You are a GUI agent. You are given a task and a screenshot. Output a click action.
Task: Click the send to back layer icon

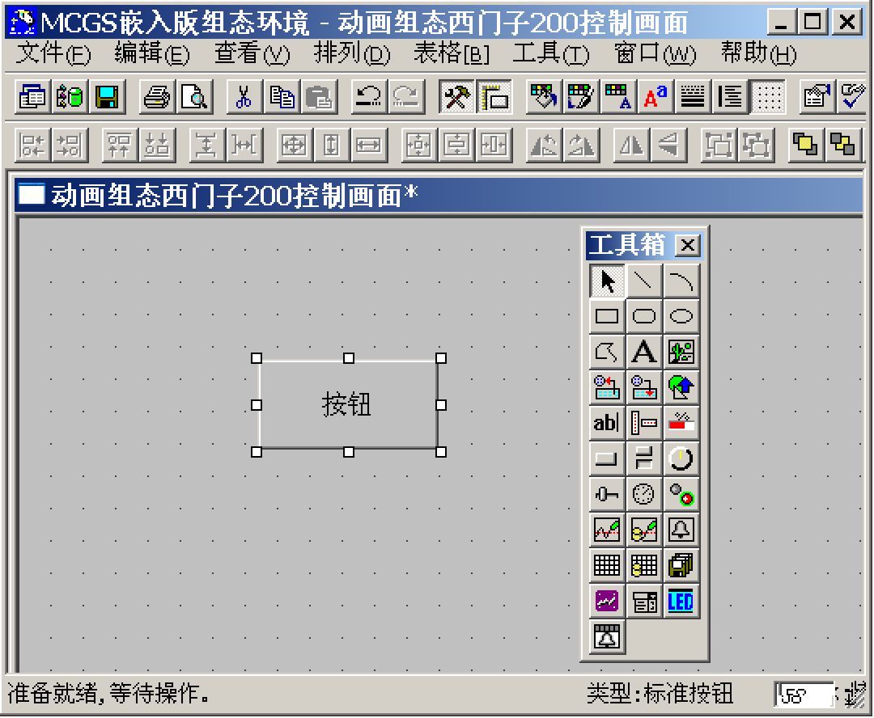[x=842, y=145]
